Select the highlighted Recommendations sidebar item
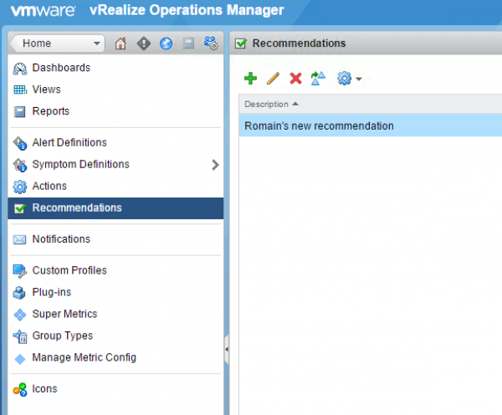 tap(115, 208)
